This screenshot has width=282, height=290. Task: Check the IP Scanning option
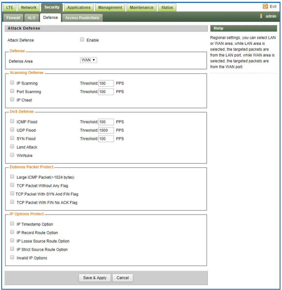(12, 82)
